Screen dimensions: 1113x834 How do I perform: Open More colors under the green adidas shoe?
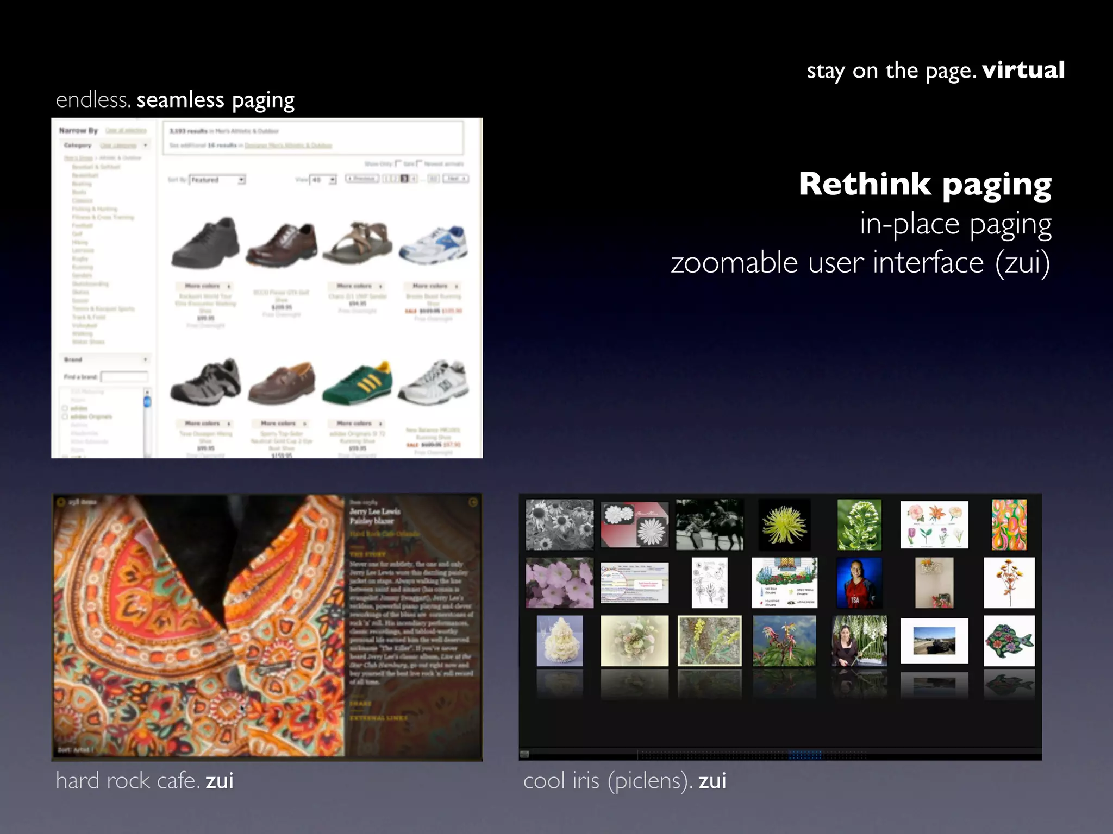pos(357,423)
